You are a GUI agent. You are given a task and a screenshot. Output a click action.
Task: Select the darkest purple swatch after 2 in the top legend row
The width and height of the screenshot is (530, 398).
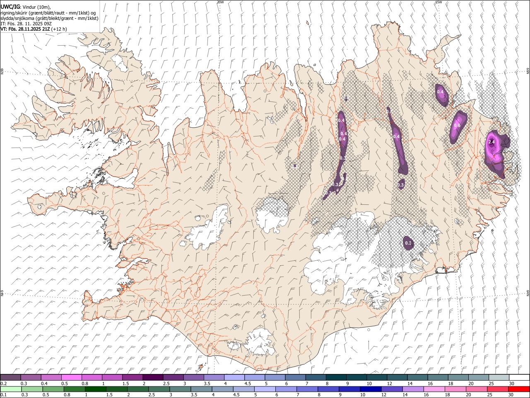tap(153, 378)
